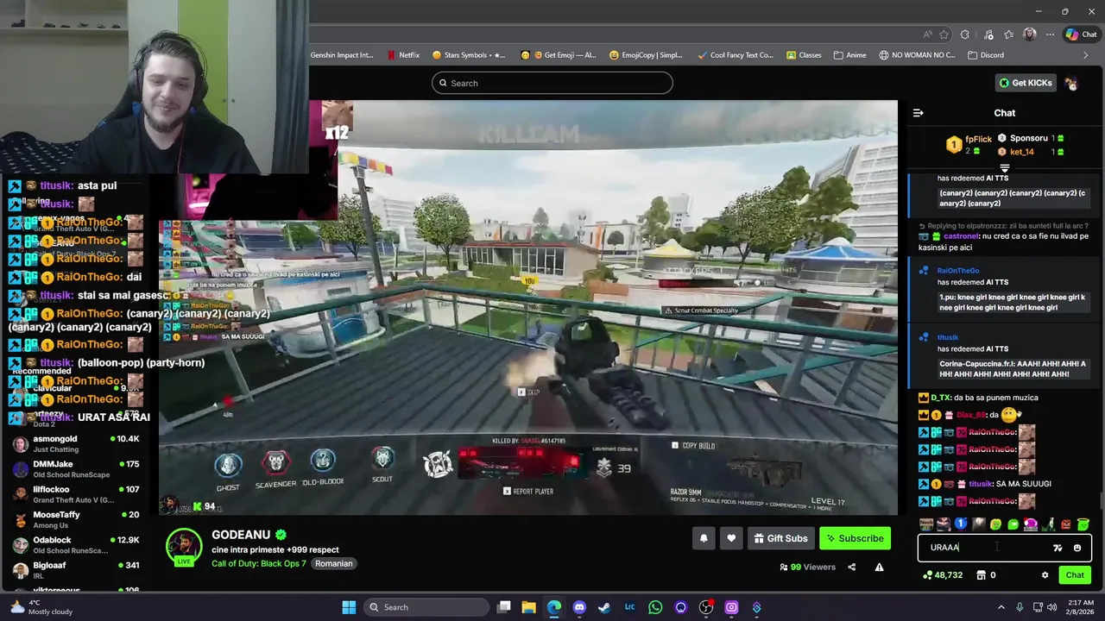Open GODEANU channel name link
Screen dimensions: 1105x621
pyautogui.click(x=241, y=535)
